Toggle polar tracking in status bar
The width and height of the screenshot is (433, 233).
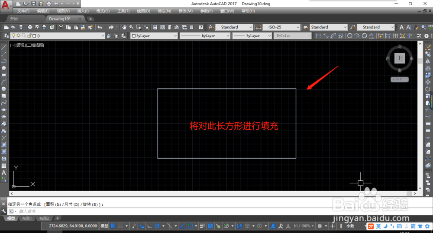click(157, 226)
